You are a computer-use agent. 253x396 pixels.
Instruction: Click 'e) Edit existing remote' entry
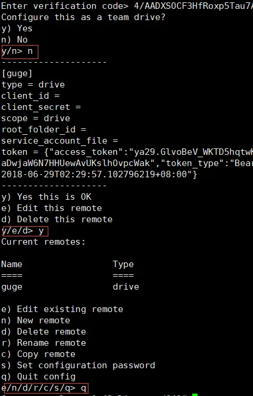(x=63, y=309)
